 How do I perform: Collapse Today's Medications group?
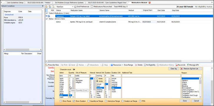coord(47,13)
